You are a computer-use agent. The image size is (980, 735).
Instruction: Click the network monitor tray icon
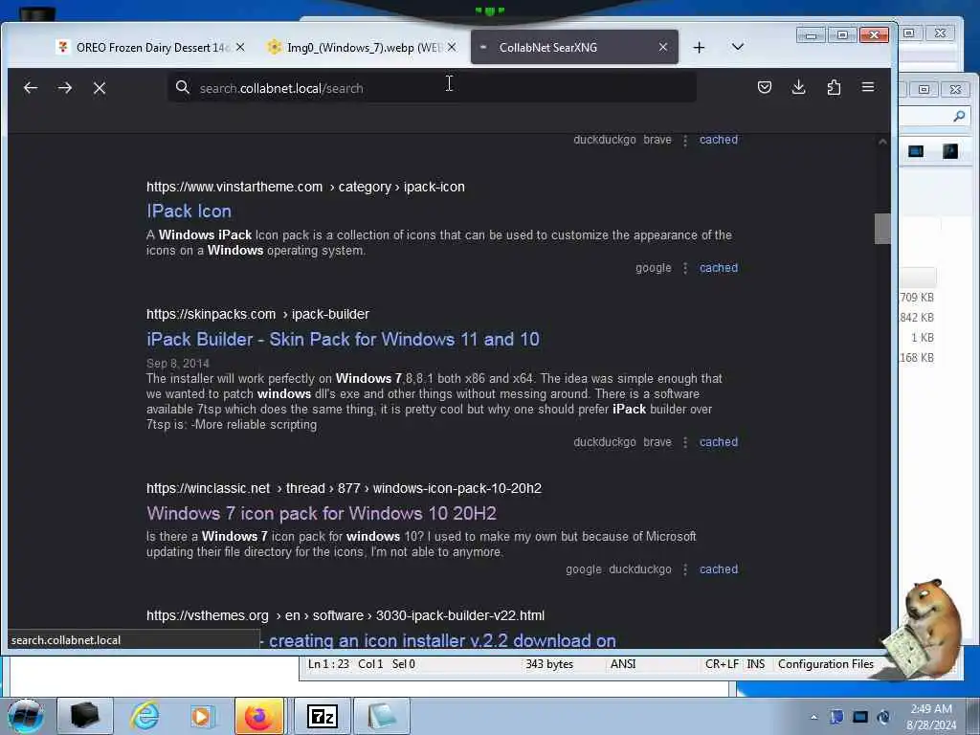(860, 717)
